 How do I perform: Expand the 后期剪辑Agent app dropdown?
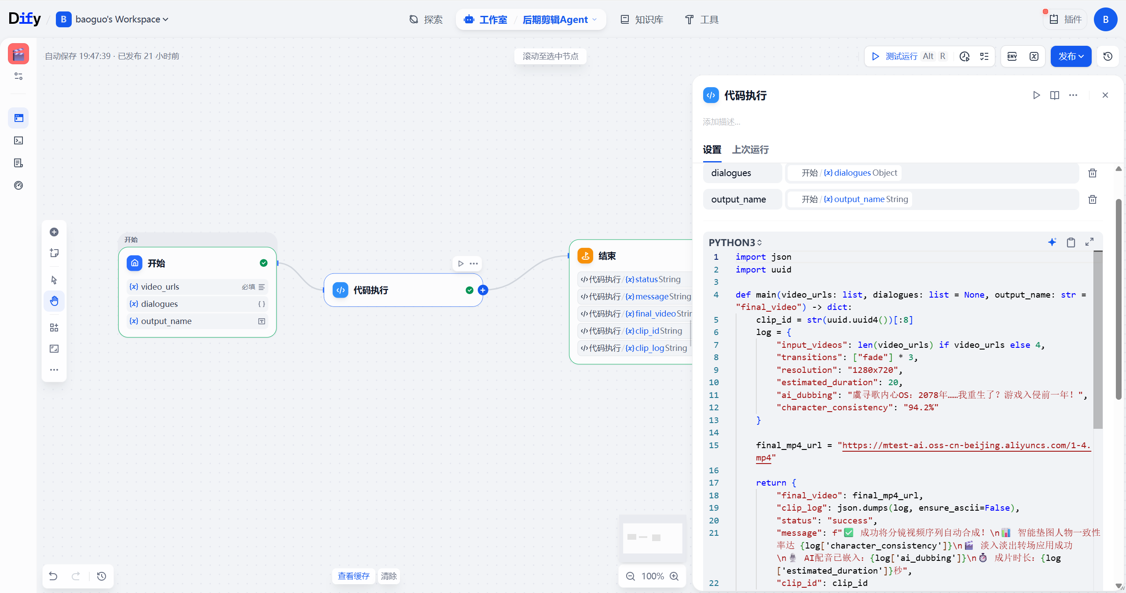(560, 19)
